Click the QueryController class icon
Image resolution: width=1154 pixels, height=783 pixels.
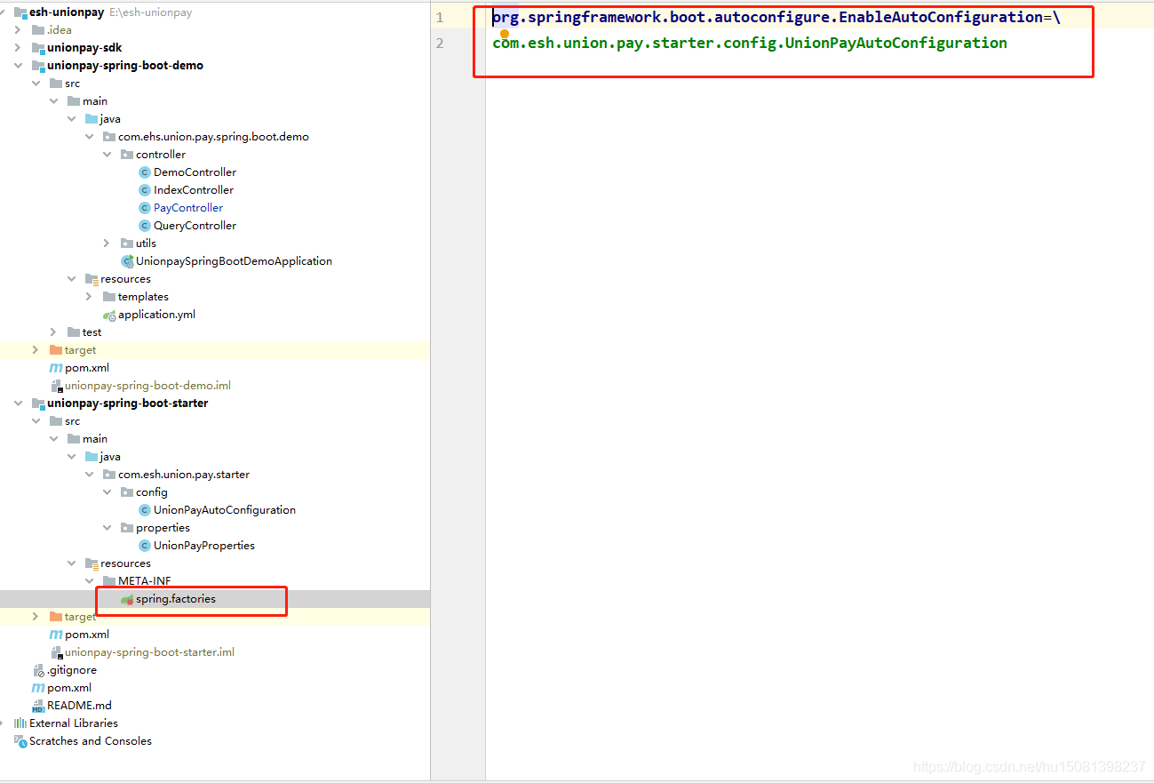click(x=145, y=226)
